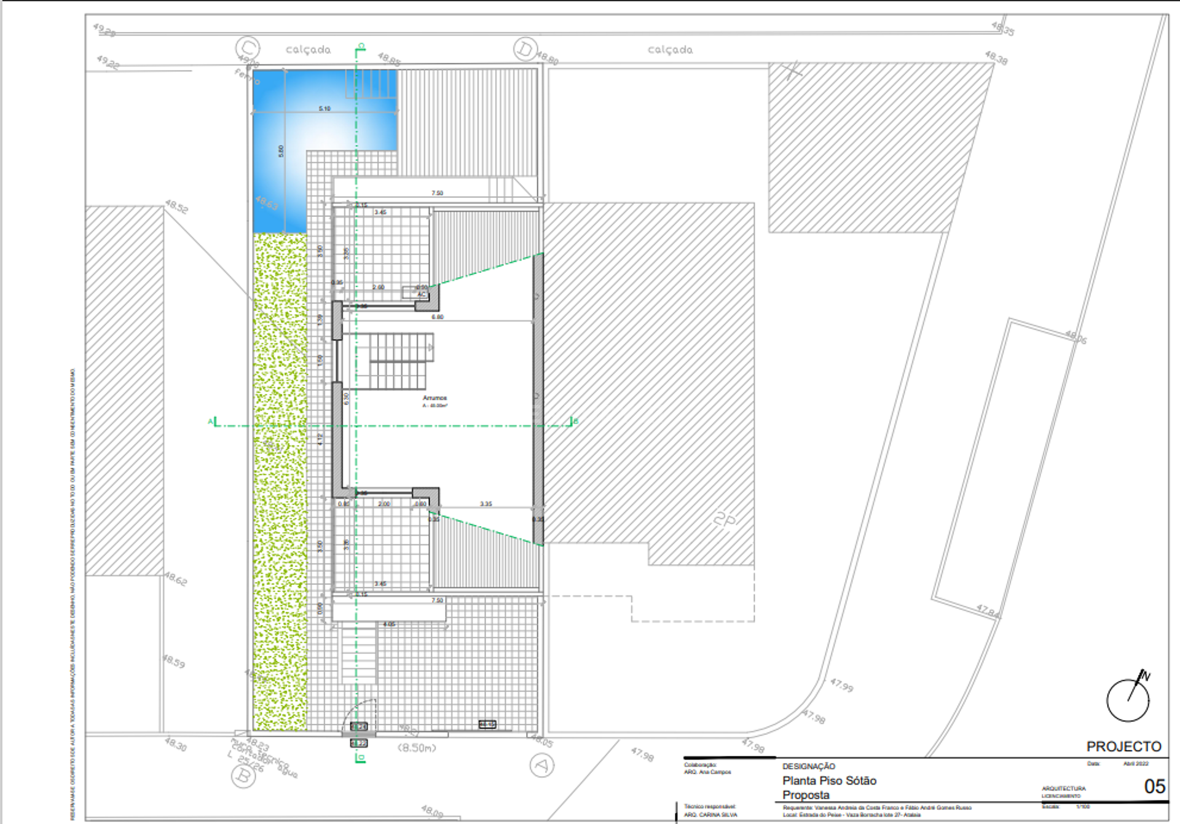Viewport: 1180px width, 824px height.
Task: Click elevation value '47.84'
Action: click(x=988, y=611)
